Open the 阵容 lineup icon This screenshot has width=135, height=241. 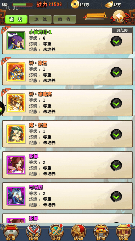point(33,232)
